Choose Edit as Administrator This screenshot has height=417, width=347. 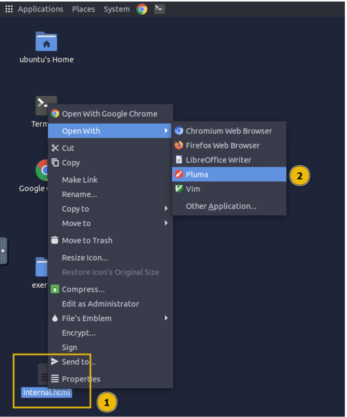click(x=110, y=304)
